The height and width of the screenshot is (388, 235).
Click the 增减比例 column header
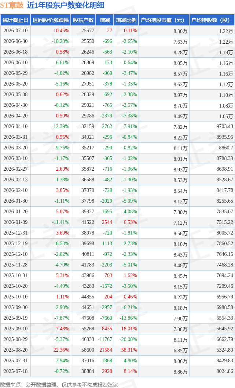126,20
